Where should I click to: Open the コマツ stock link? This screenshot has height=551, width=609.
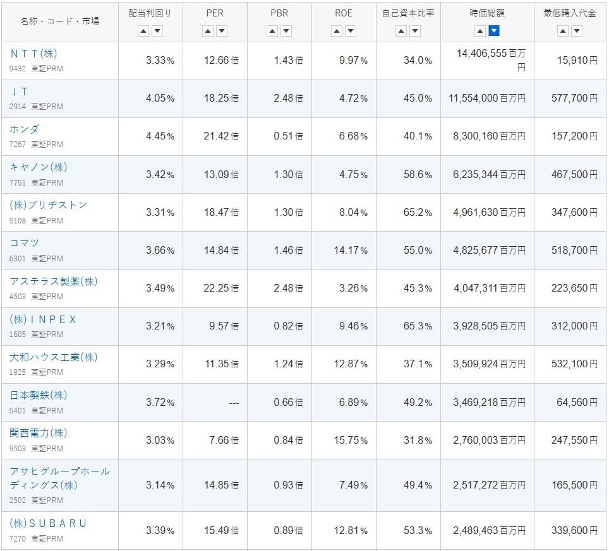(x=24, y=243)
